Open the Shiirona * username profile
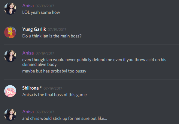Viewport: 179px width, 124px height. [32, 88]
